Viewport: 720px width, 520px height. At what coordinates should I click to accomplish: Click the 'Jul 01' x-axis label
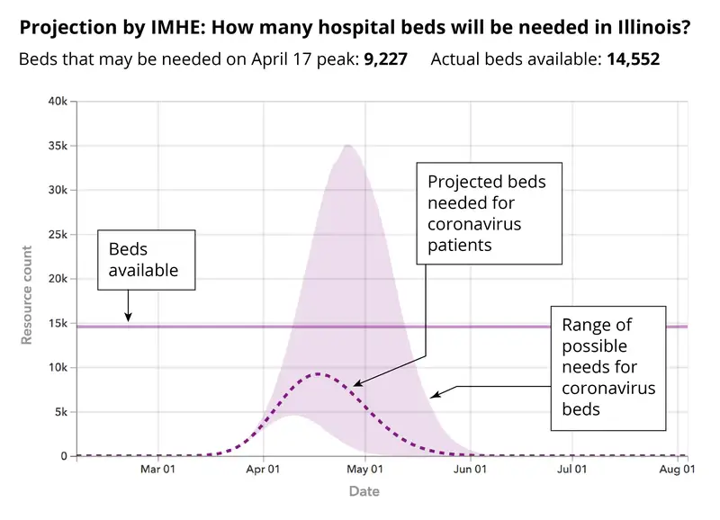point(572,470)
